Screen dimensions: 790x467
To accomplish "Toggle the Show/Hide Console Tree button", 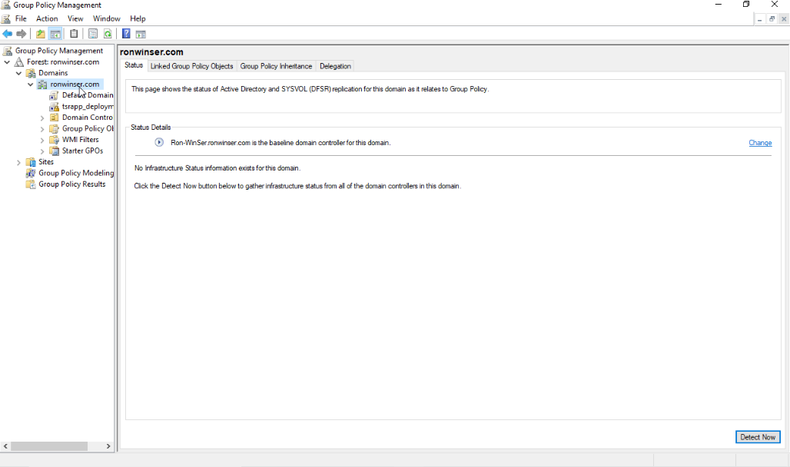I will 55,34.
